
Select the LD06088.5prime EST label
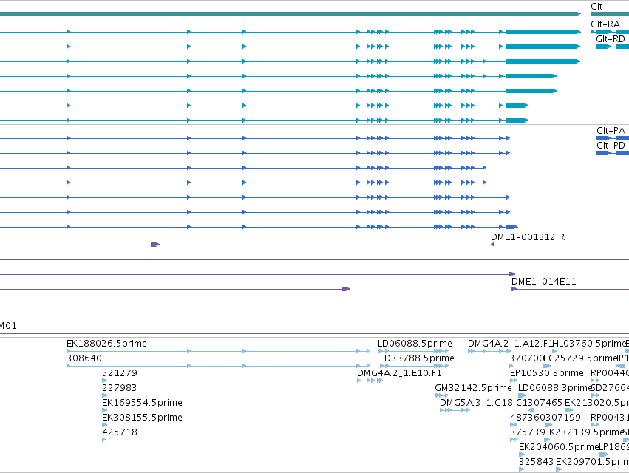point(415,344)
